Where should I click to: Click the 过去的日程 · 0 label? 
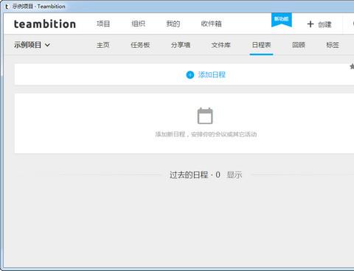[x=195, y=175]
